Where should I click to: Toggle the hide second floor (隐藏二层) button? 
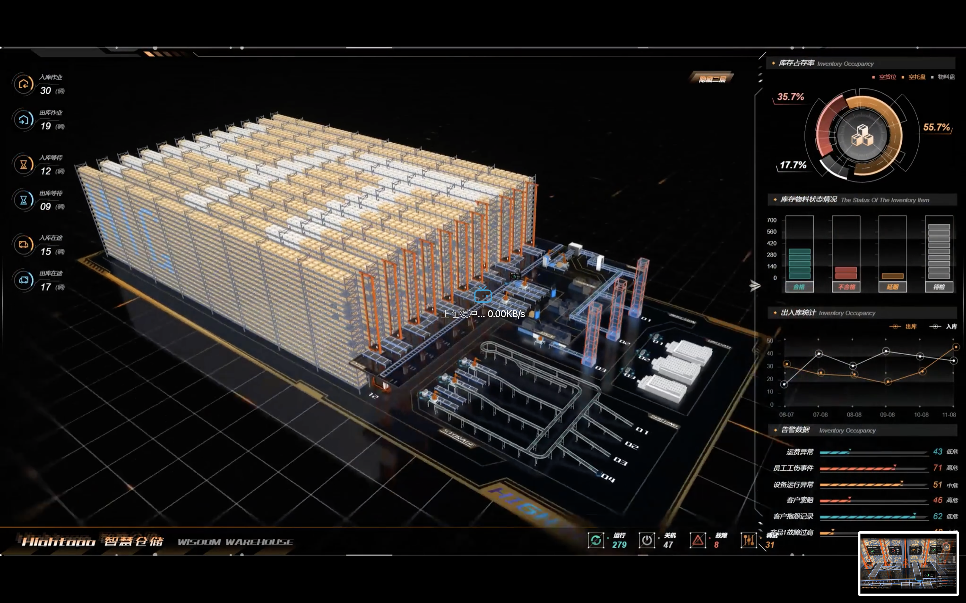point(712,79)
